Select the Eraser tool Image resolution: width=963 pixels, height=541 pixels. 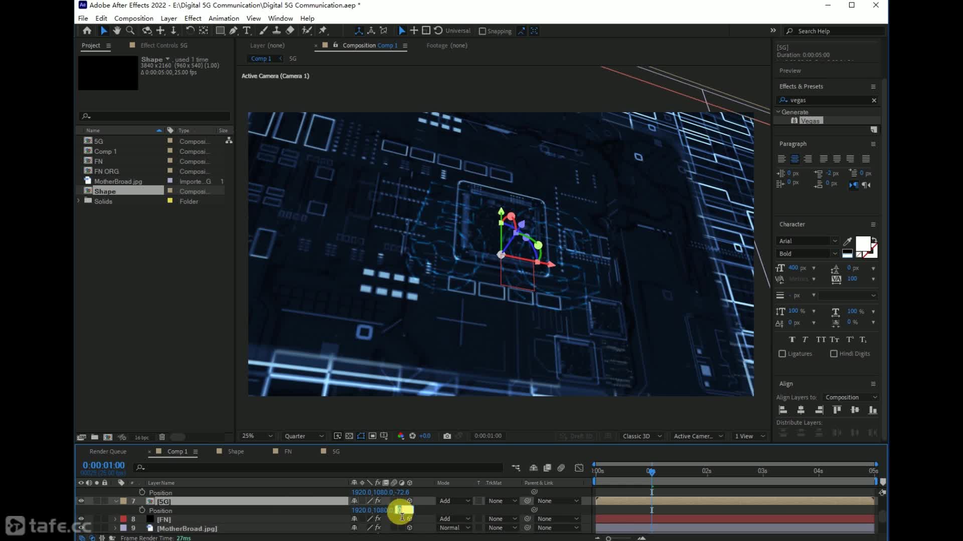click(290, 31)
